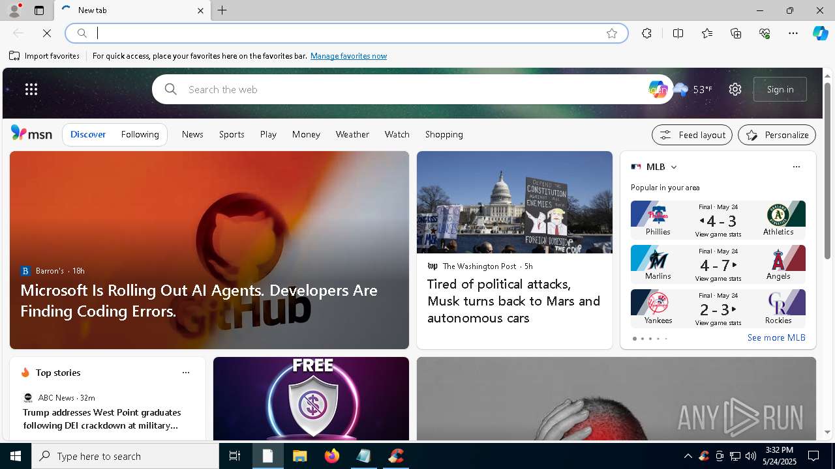Open the Shopping menu item
The width and height of the screenshot is (835, 469).
pyautogui.click(x=444, y=134)
